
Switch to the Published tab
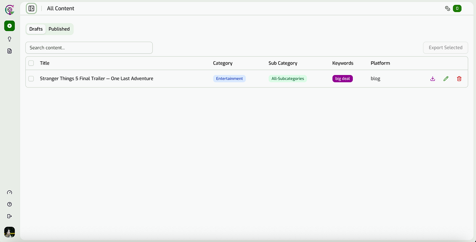59,29
